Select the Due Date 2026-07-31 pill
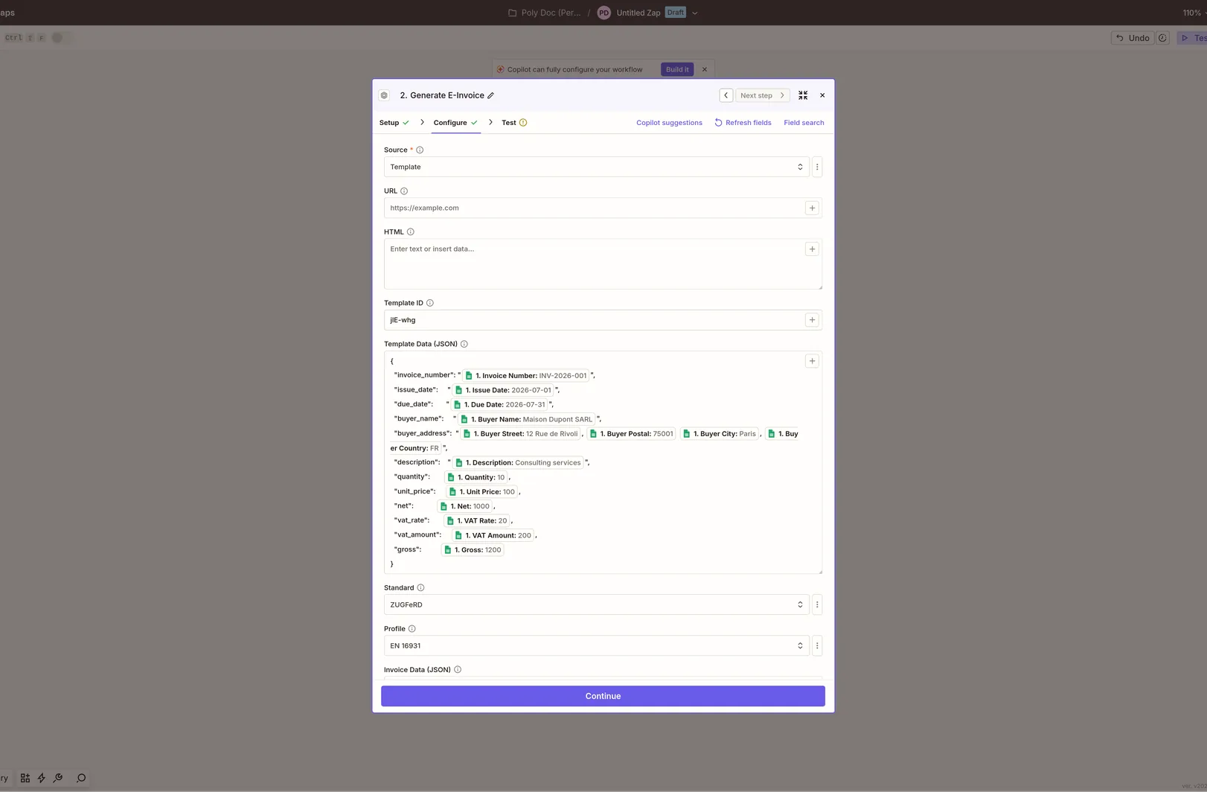This screenshot has width=1207, height=792. click(x=499, y=404)
